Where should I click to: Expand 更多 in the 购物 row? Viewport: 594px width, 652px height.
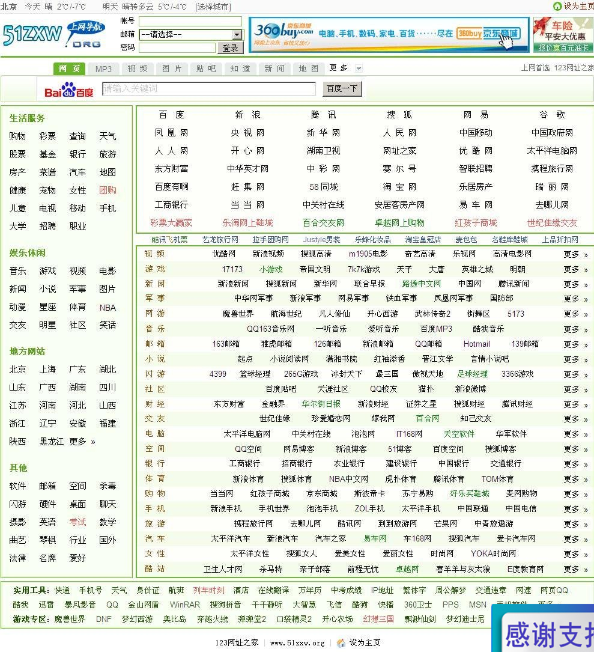pos(575,494)
